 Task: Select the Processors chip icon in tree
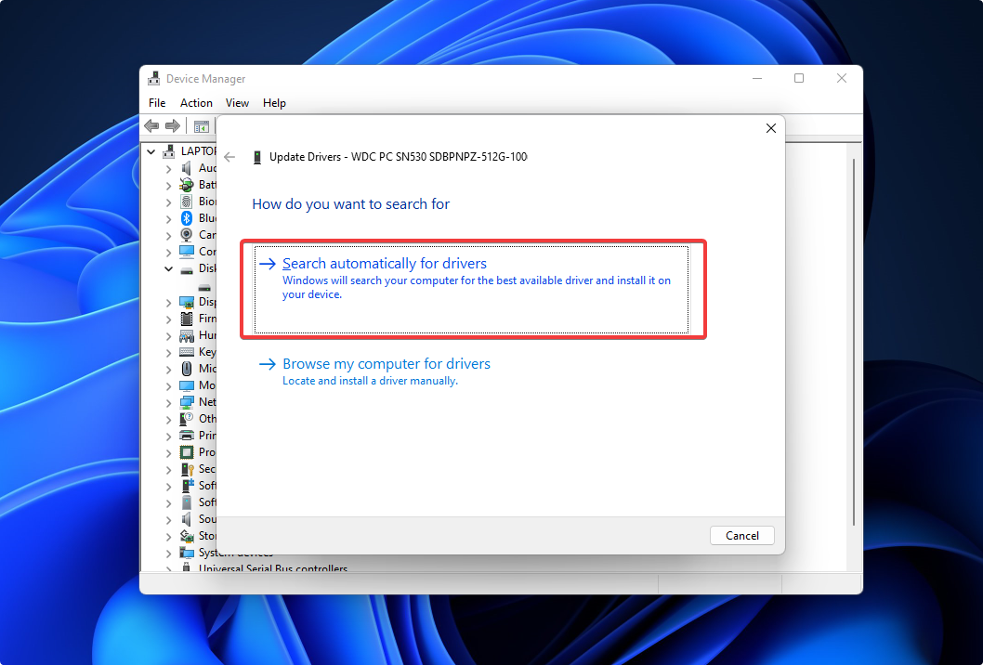(186, 452)
